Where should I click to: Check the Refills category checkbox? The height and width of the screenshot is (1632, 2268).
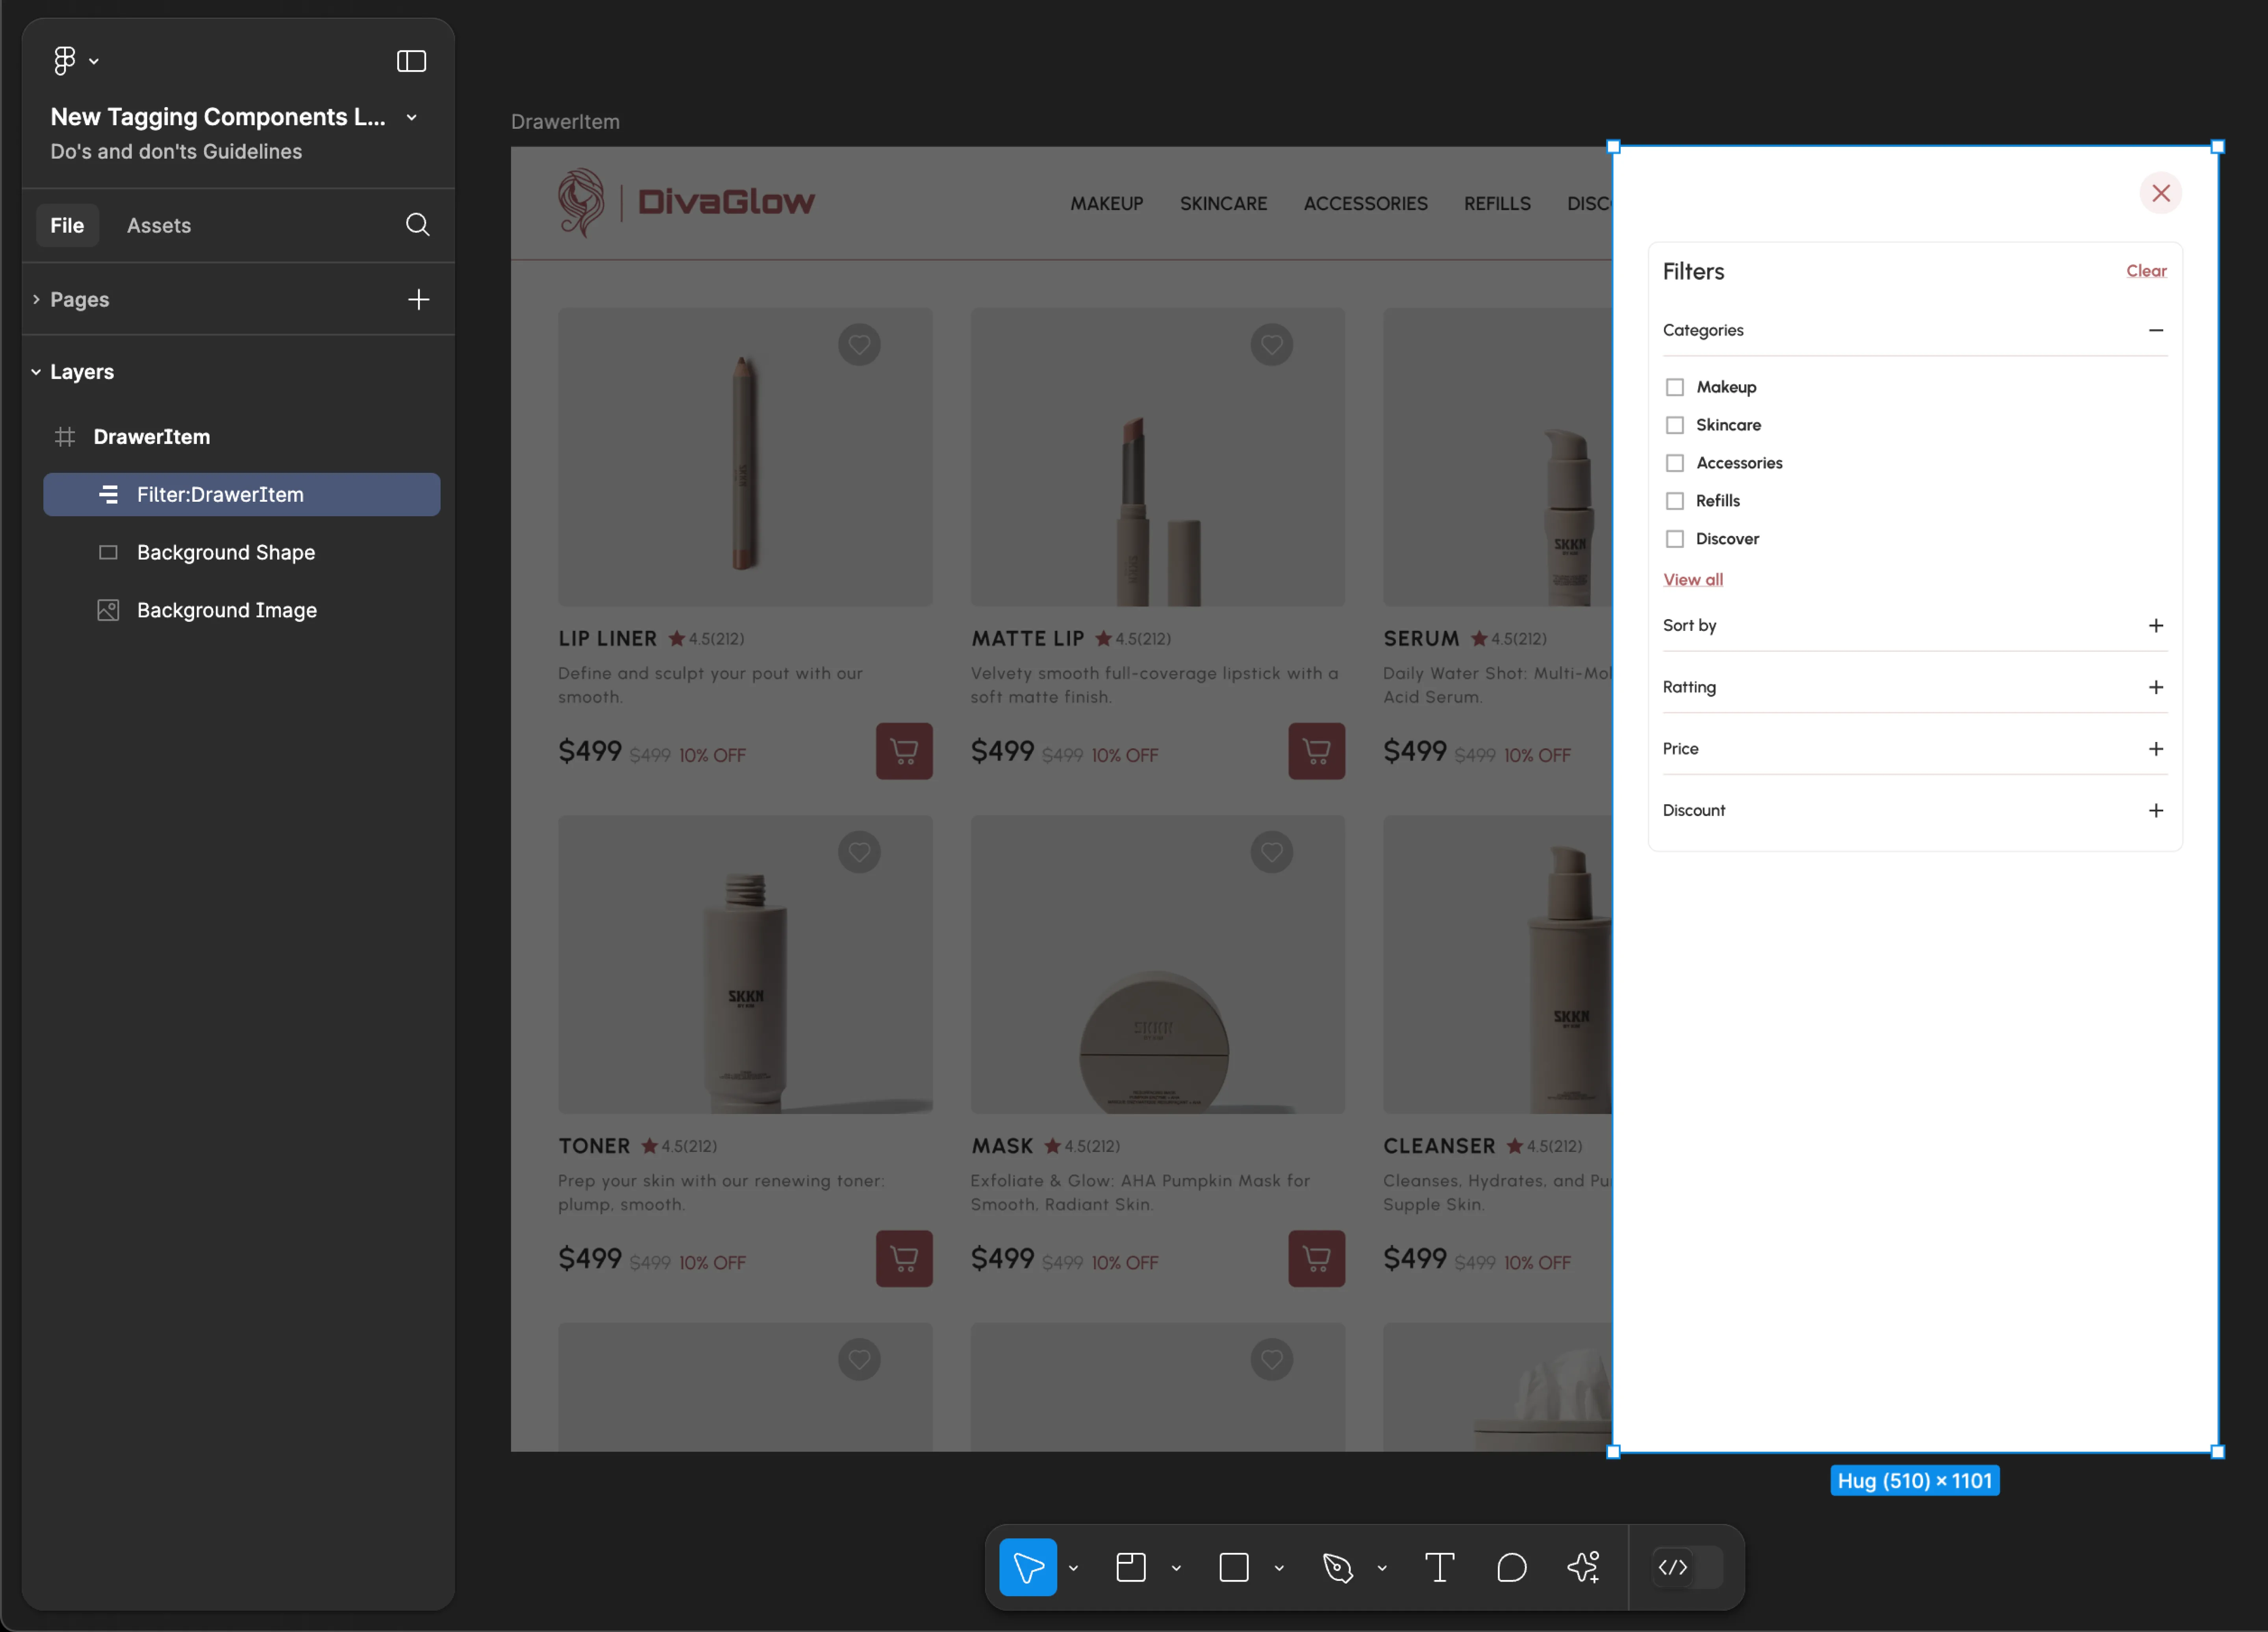coord(1675,501)
